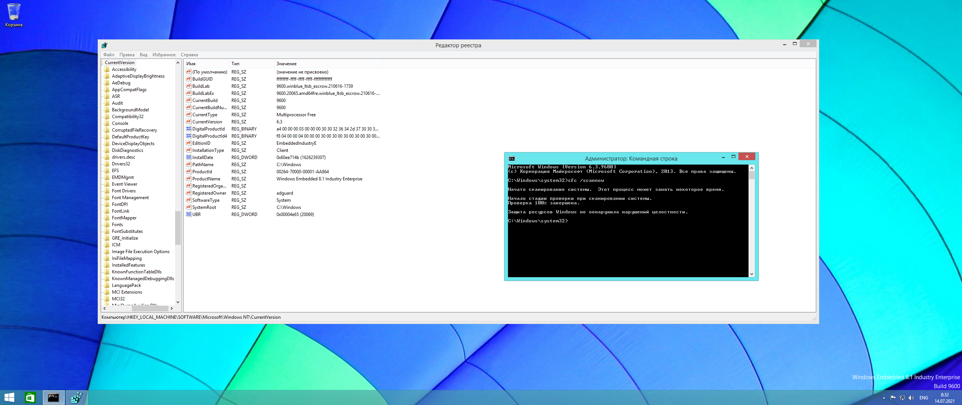Screen dimensions: 962x405
Task: Click the Drivers32 key folder icon
Action: tap(107, 164)
